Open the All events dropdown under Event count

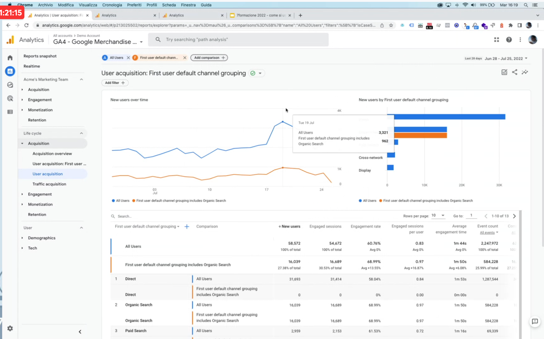[489, 232]
